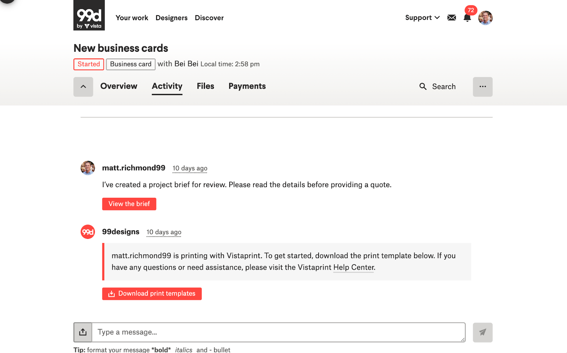Viewport: 567px width, 353px height.
Task: Click the 99designs red avatar icon
Action: click(88, 232)
